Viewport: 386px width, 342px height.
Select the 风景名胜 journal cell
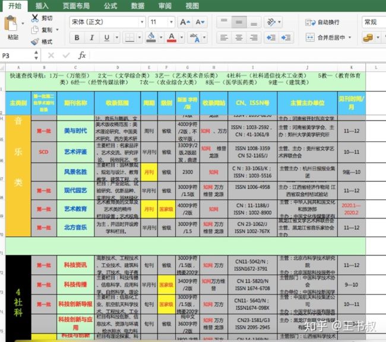pos(75,172)
